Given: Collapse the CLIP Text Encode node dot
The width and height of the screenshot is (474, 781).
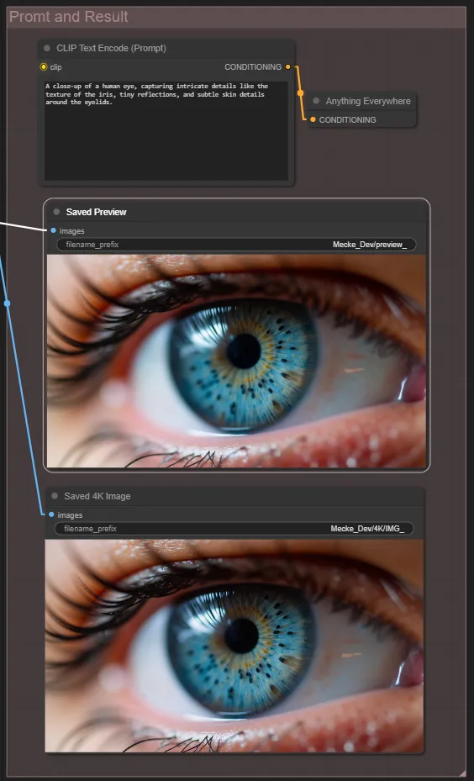Looking at the screenshot, I should point(47,48).
